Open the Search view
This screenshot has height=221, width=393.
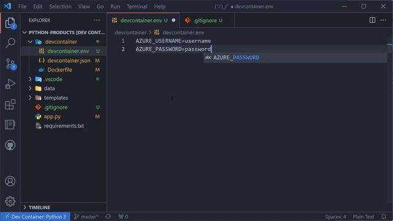point(10,43)
